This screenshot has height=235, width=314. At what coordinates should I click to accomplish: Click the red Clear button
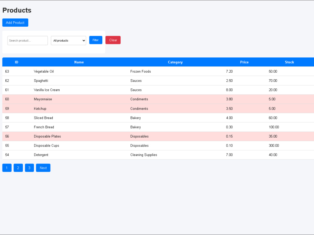coord(113,40)
